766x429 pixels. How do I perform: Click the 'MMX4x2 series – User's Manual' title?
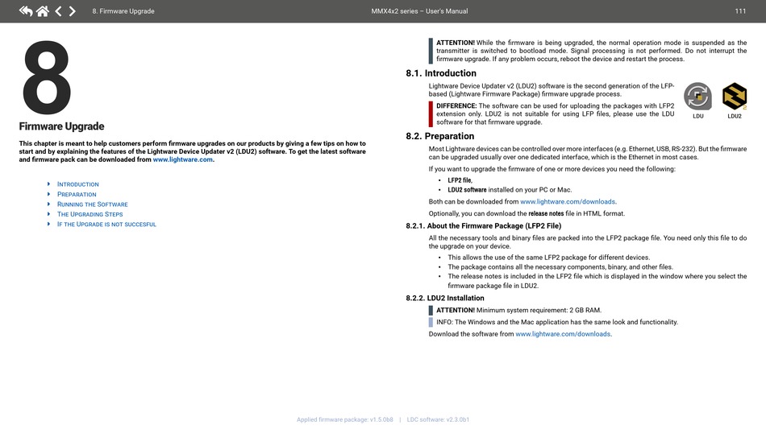pos(419,11)
